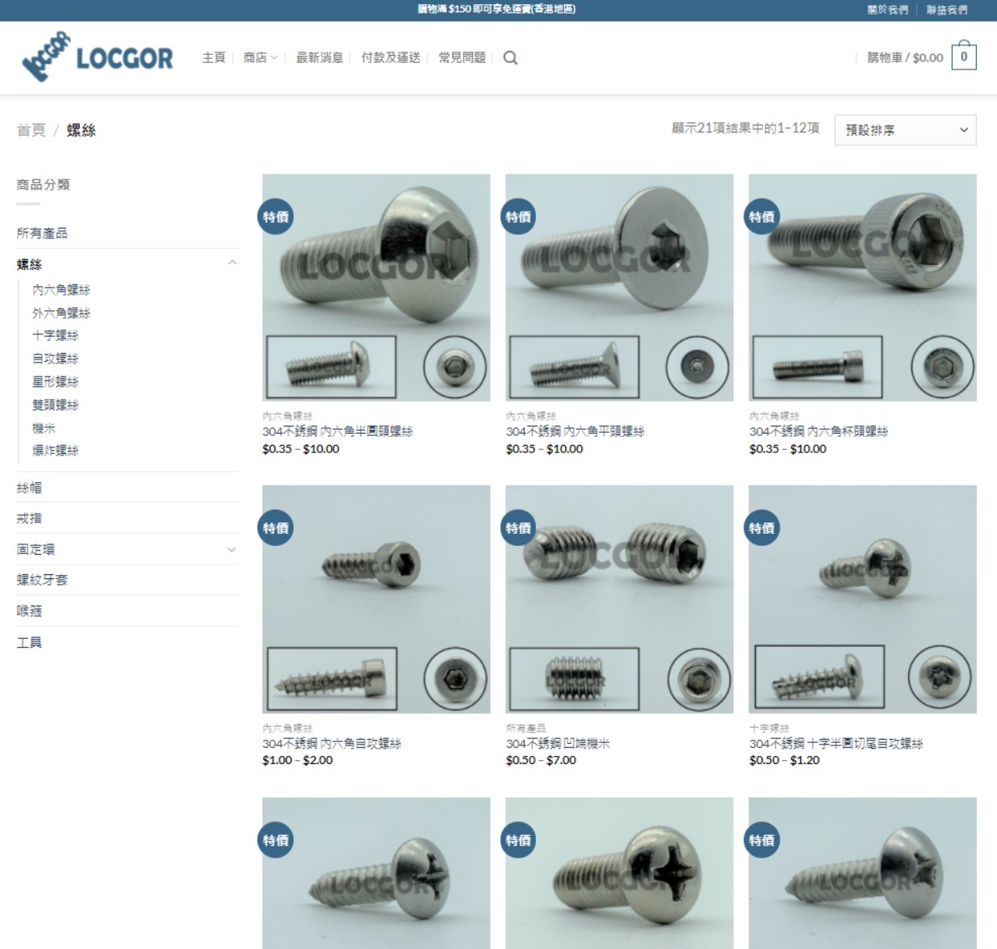
Task: Go to 最新消息 menu item
Action: click(319, 58)
